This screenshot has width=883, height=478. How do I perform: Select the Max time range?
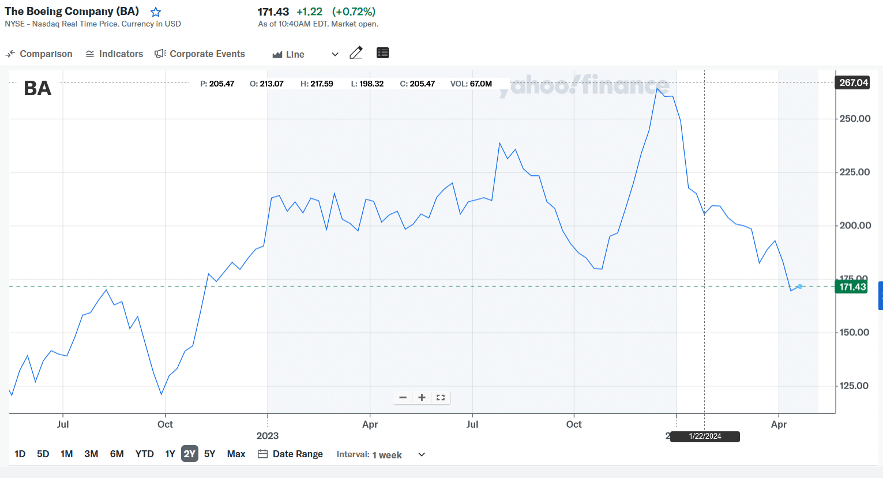(236, 454)
